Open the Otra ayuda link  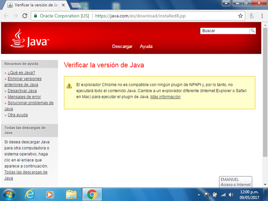point(17,115)
